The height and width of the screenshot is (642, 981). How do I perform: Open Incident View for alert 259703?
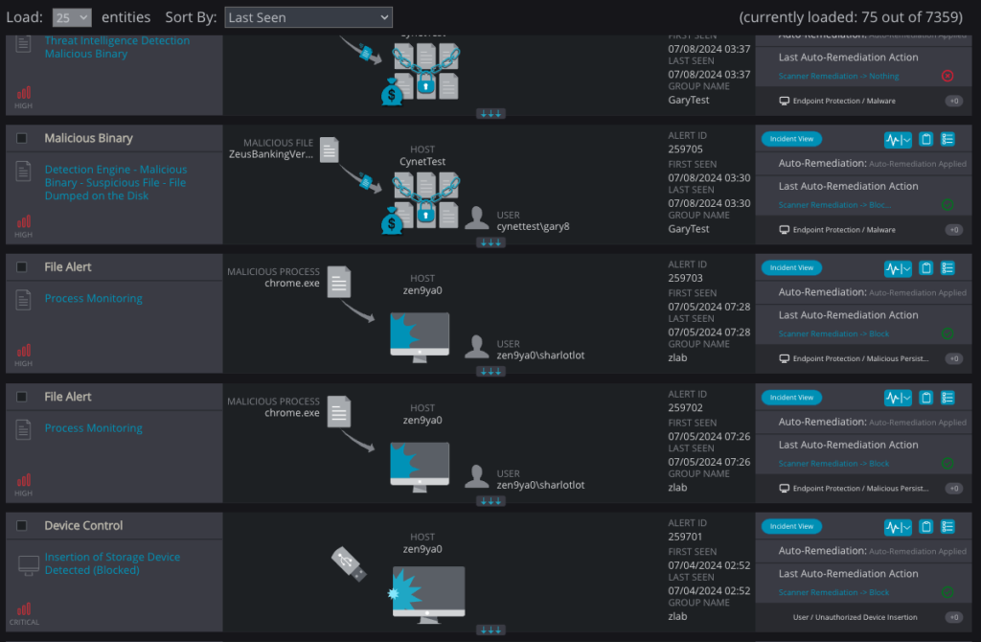(791, 267)
